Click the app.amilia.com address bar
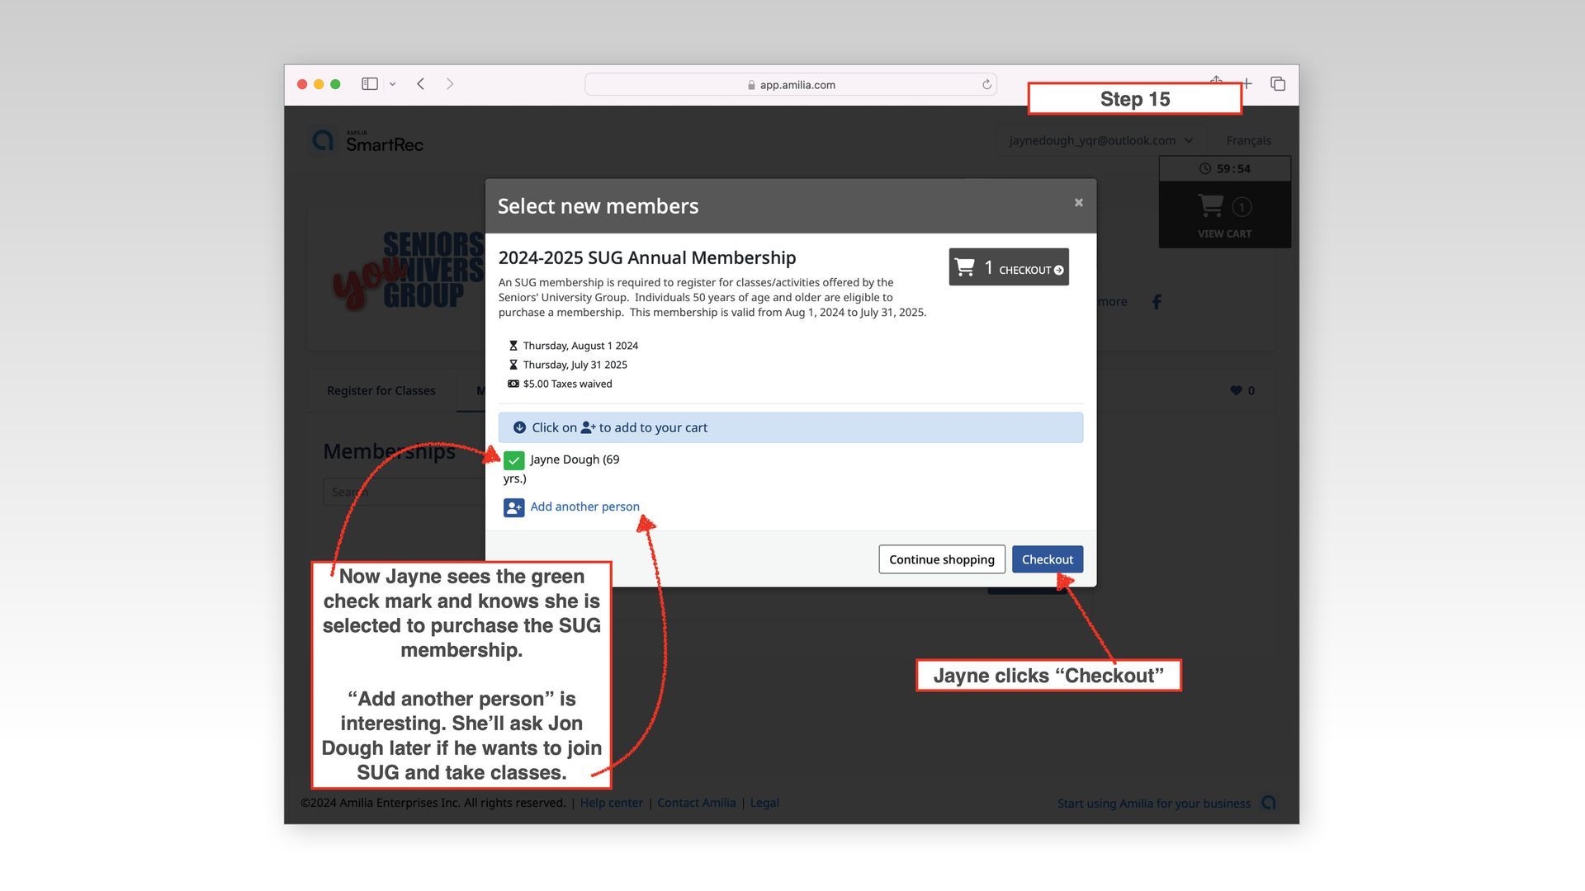1585x891 pixels. pos(790,84)
